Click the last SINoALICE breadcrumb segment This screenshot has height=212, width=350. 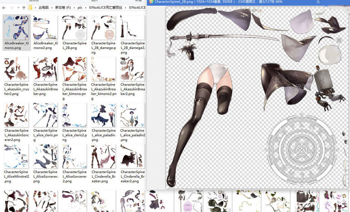coord(137,7)
